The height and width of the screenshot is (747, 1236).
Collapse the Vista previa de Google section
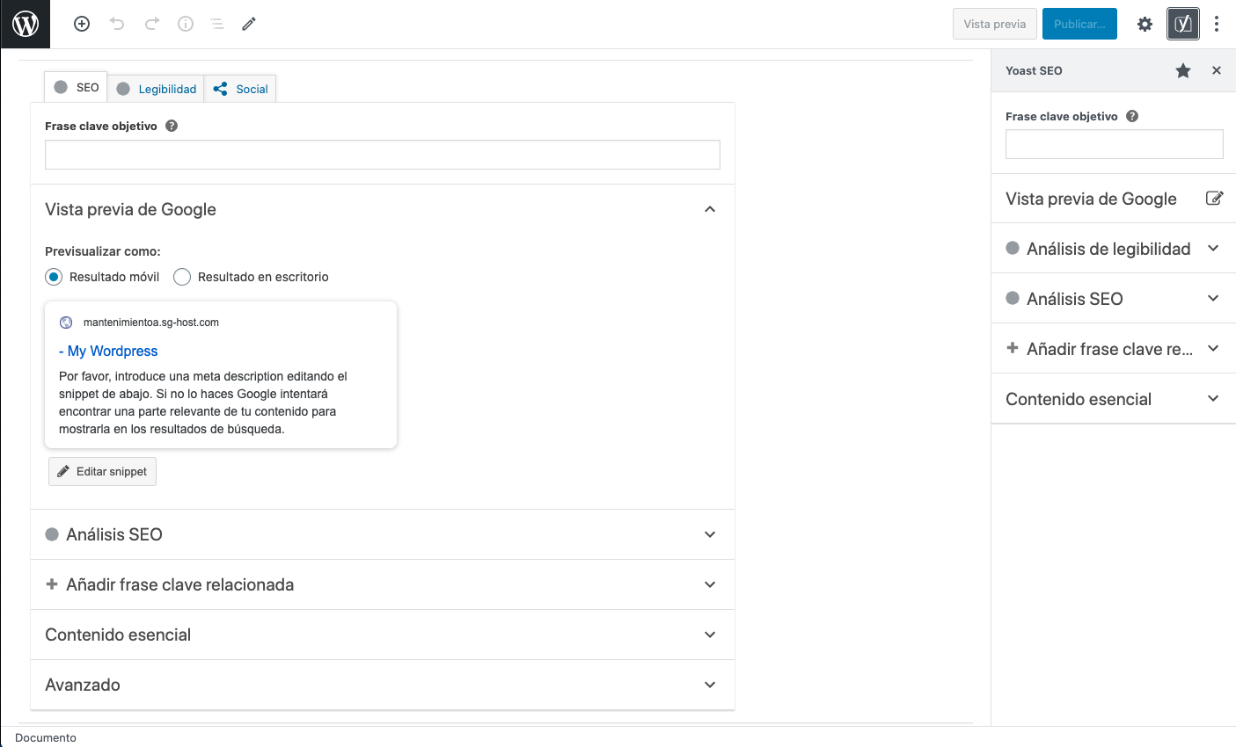pyautogui.click(x=710, y=209)
